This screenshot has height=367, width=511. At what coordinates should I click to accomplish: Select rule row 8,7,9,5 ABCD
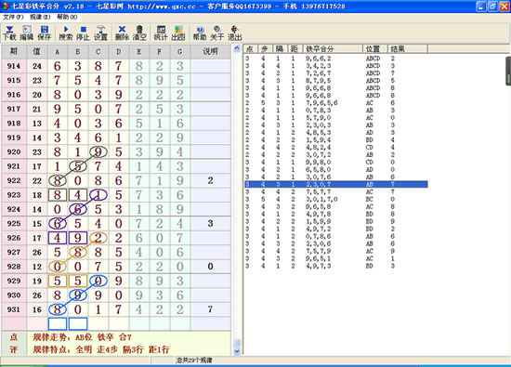click(336, 81)
